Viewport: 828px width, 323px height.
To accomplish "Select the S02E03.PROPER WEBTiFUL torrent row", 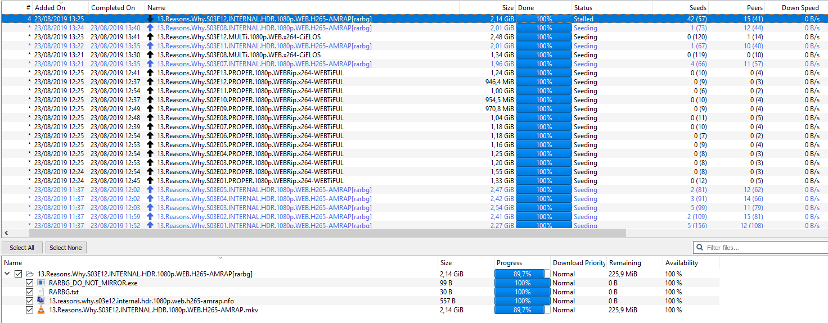I will click(414, 162).
